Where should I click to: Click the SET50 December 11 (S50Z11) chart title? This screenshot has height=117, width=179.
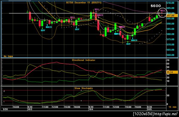tap(84, 2)
